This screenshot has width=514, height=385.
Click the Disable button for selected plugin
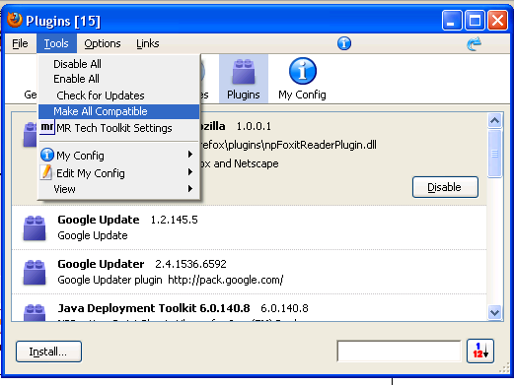pyautogui.click(x=445, y=187)
